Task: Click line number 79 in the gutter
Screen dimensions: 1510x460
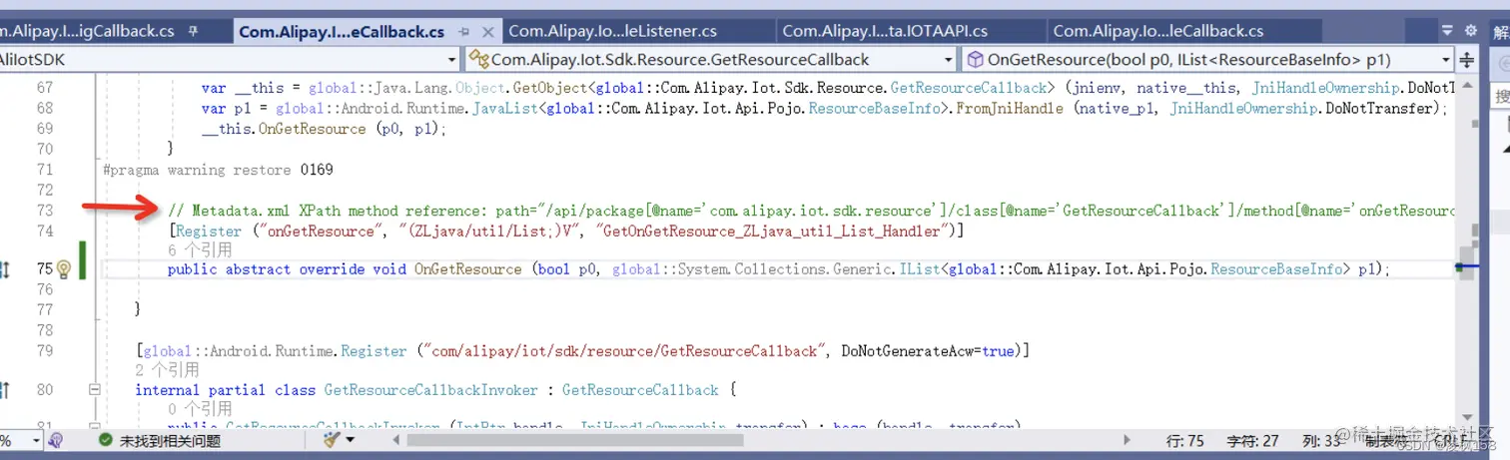Action: point(44,351)
